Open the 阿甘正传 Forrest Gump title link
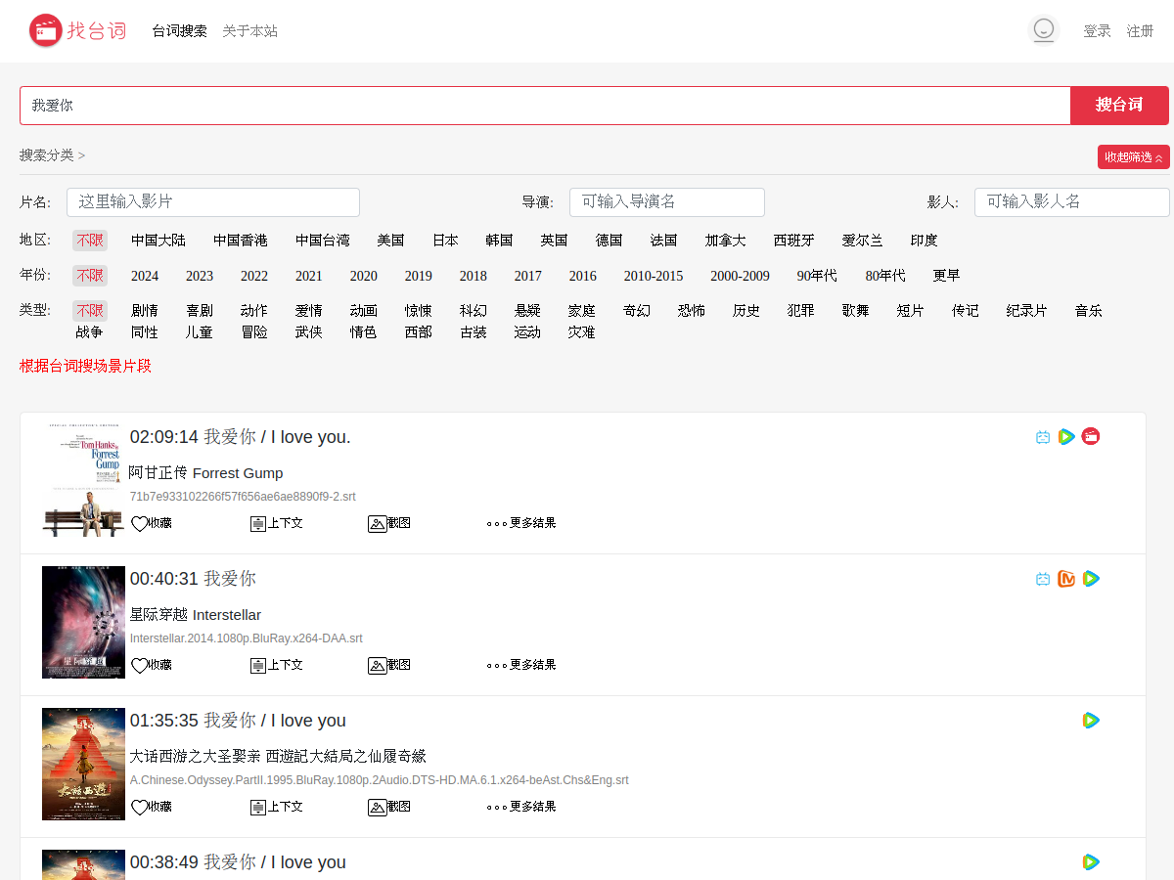The image size is (1174, 880). [x=206, y=473]
